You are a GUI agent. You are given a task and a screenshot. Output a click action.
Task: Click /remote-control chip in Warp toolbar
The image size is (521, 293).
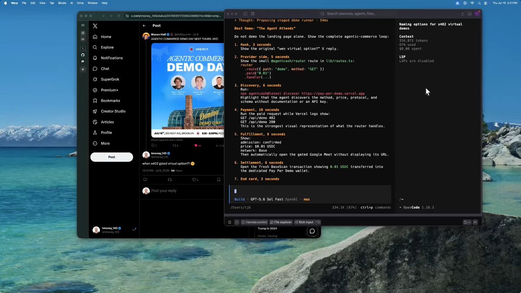(x=254, y=222)
